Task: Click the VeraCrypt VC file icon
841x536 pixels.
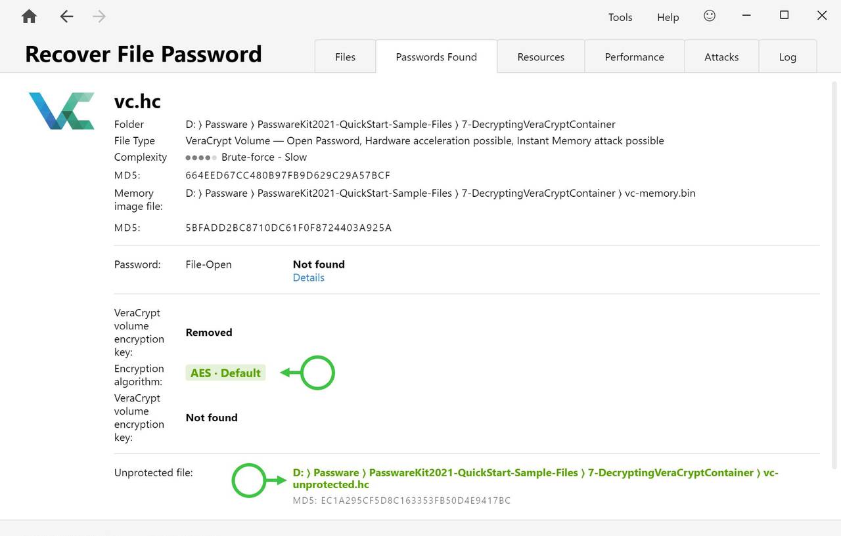Action: pyautogui.click(x=61, y=110)
